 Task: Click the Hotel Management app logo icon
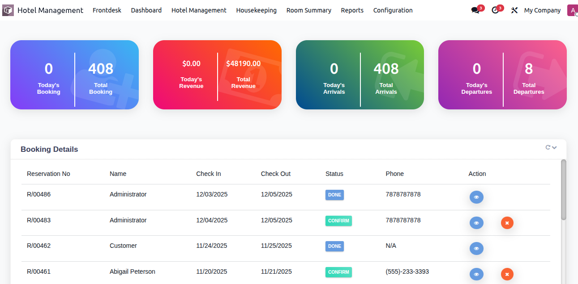(8, 10)
